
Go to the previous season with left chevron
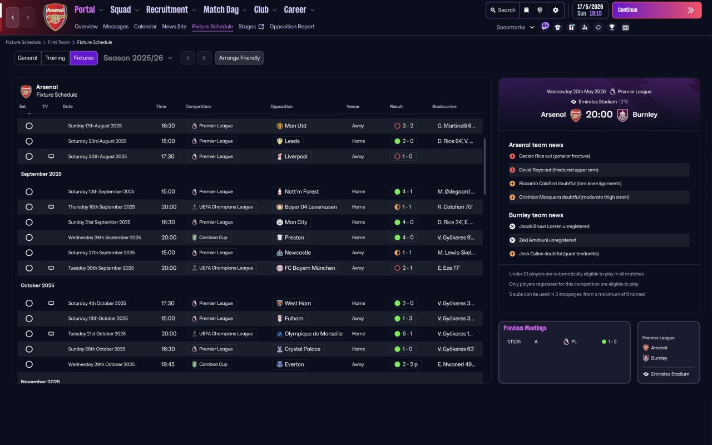[x=187, y=58]
